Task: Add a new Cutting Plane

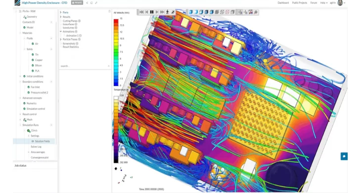Action: (x=79, y=21)
